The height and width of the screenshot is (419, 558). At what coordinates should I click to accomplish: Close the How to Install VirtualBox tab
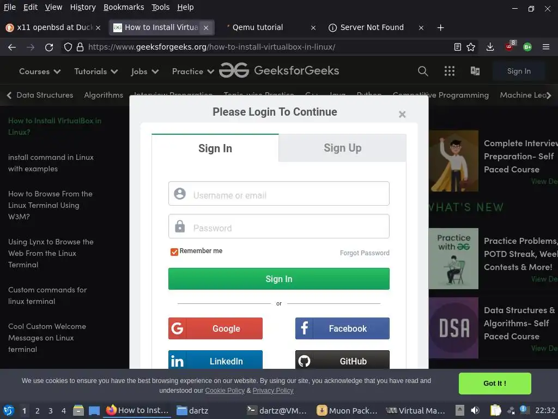(x=205, y=28)
